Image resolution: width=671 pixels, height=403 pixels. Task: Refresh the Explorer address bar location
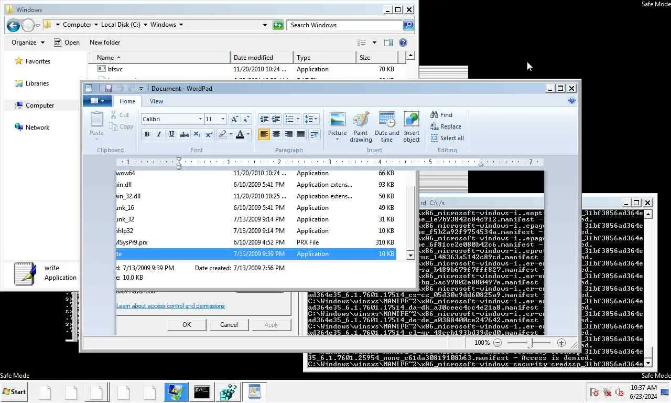coord(278,25)
